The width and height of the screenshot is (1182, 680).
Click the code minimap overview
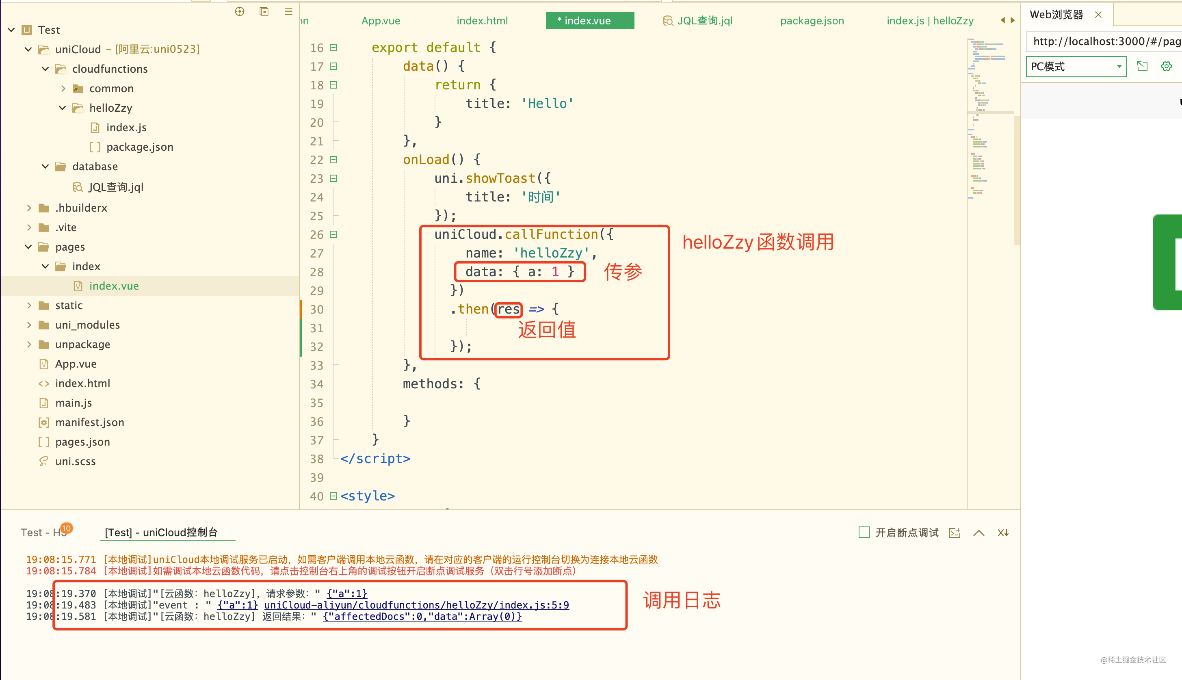tap(990, 119)
